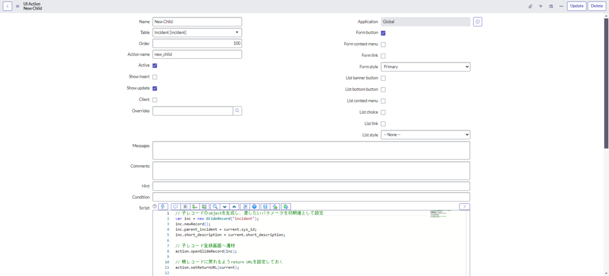Click the Update button
Image resolution: width=609 pixels, height=276 pixels.
[577, 6]
